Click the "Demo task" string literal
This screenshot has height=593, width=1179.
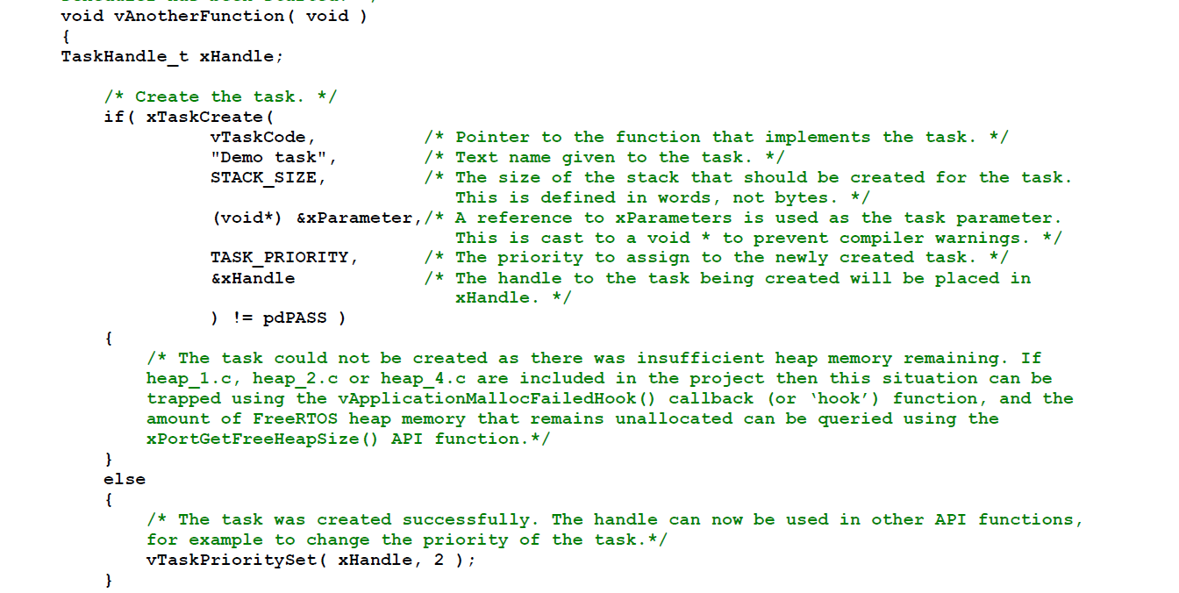pos(274,157)
